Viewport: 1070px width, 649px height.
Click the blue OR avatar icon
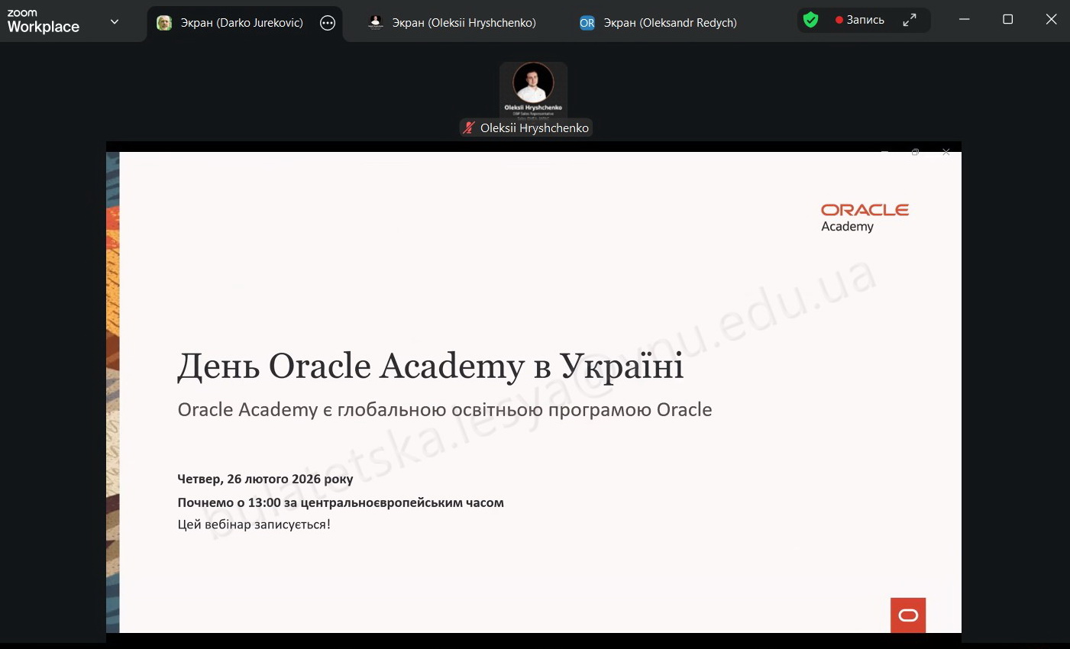coord(587,23)
